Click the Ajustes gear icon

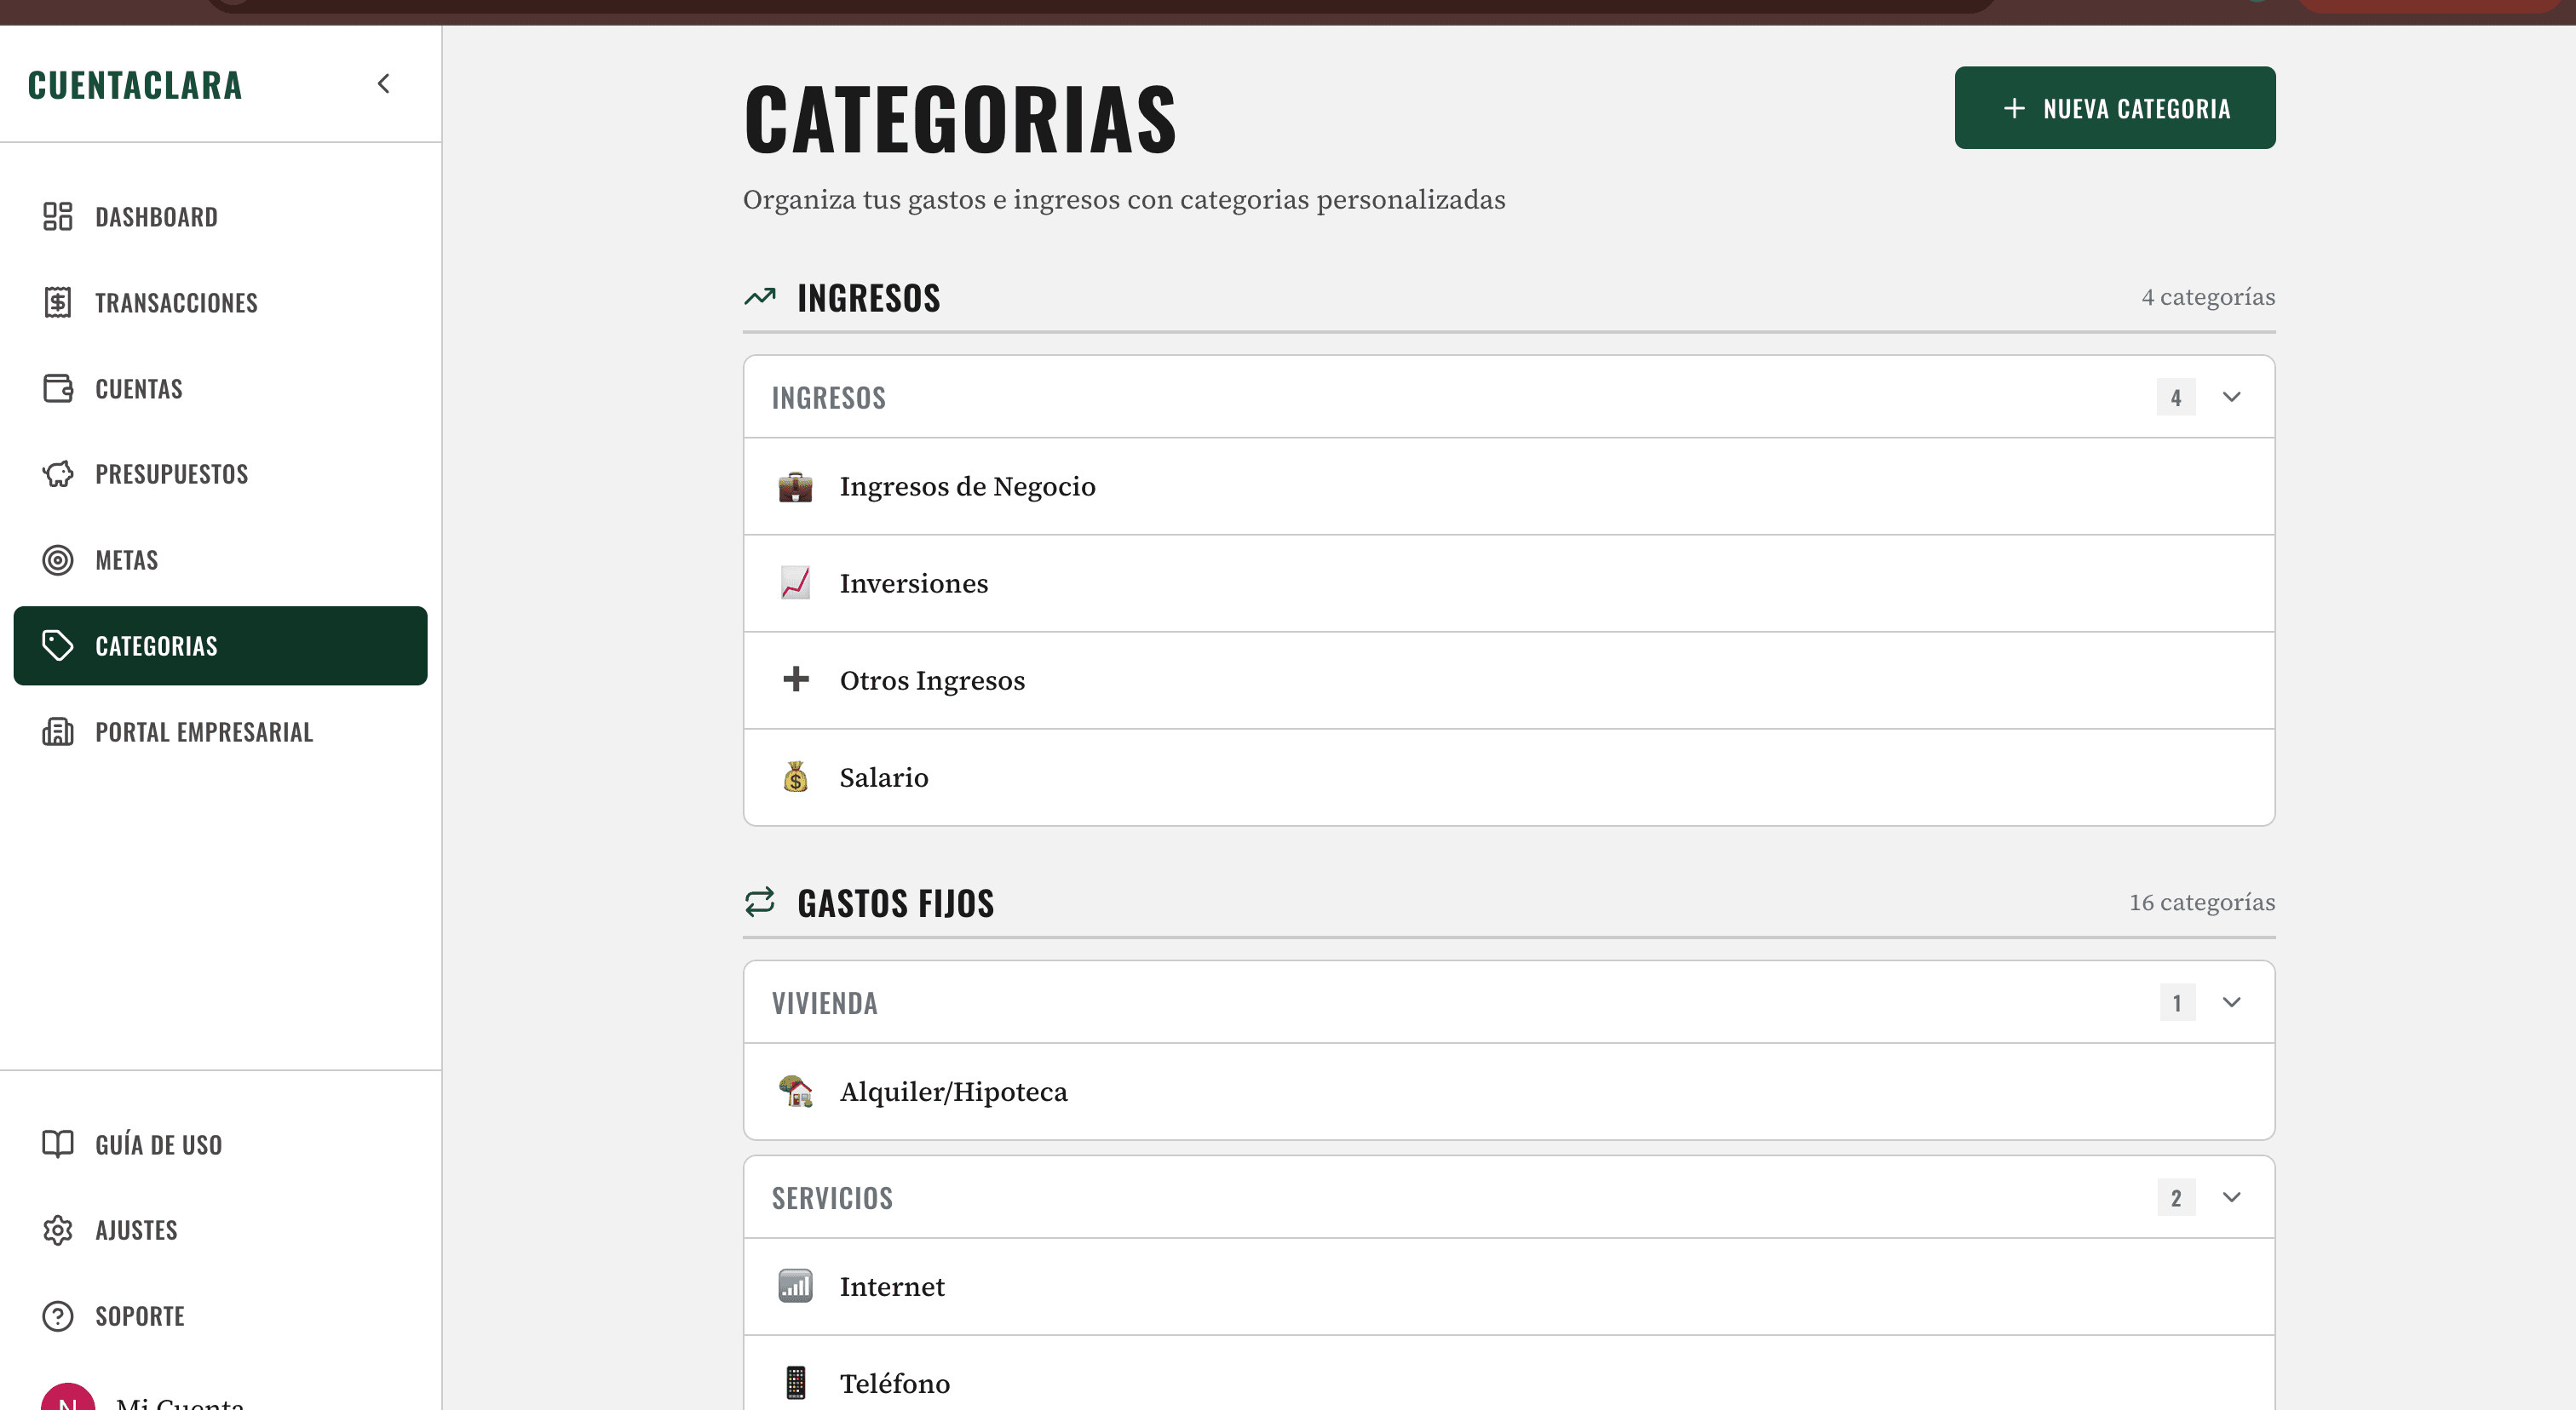(x=58, y=1229)
